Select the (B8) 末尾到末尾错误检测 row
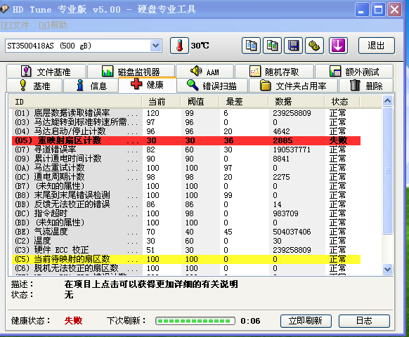This screenshot has height=337, width=409. [x=186, y=195]
